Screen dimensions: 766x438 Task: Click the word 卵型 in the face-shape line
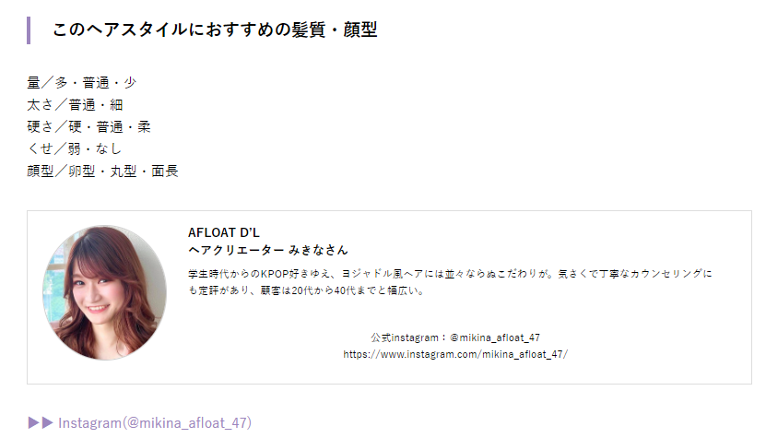[x=82, y=172]
